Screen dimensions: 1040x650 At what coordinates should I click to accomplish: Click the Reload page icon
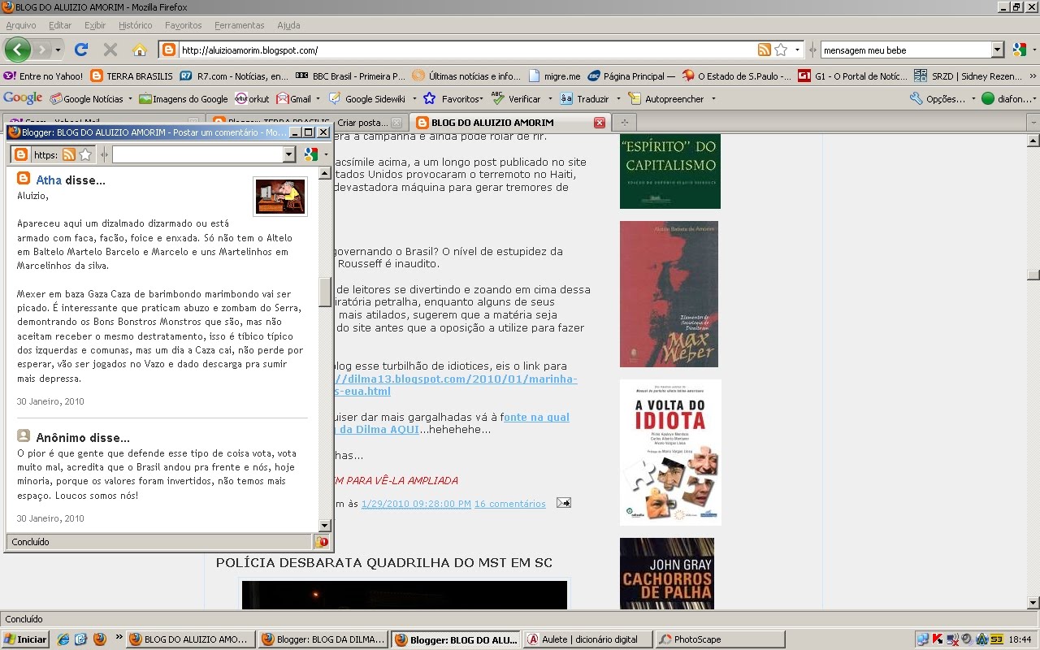tap(80, 49)
